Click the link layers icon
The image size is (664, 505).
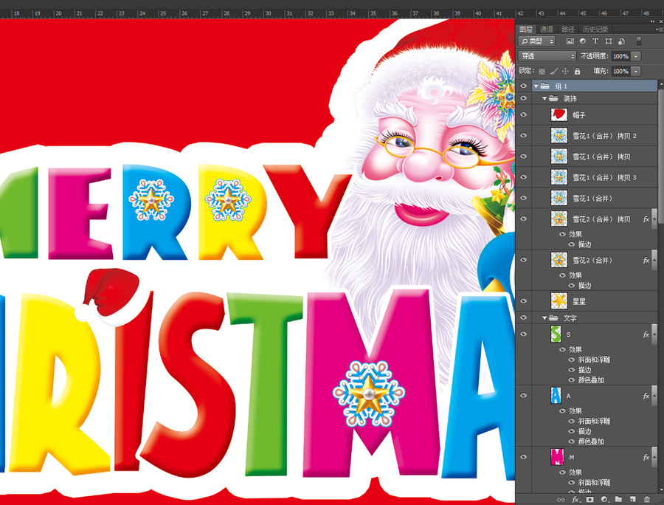561,500
